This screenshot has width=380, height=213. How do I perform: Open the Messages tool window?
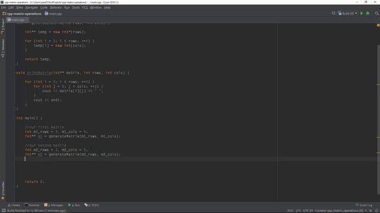54,205
